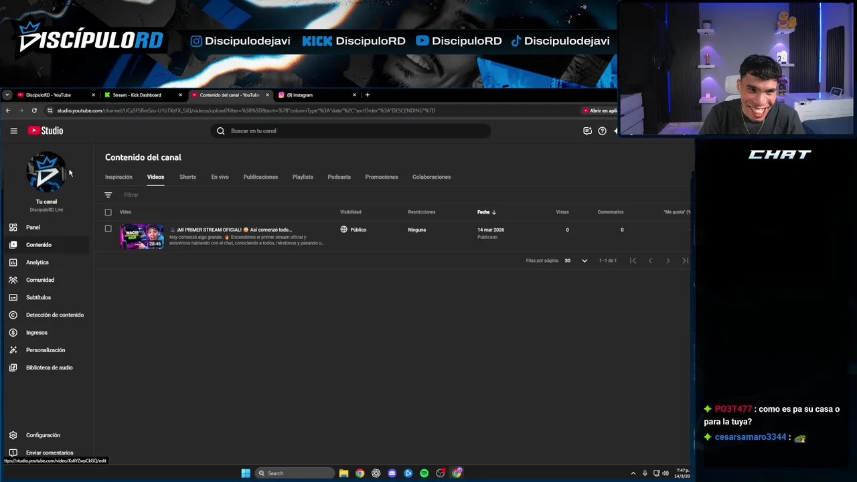The height and width of the screenshot is (482, 857).
Task: Click the 14 mar 2026 date cell
Action: [x=491, y=230]
